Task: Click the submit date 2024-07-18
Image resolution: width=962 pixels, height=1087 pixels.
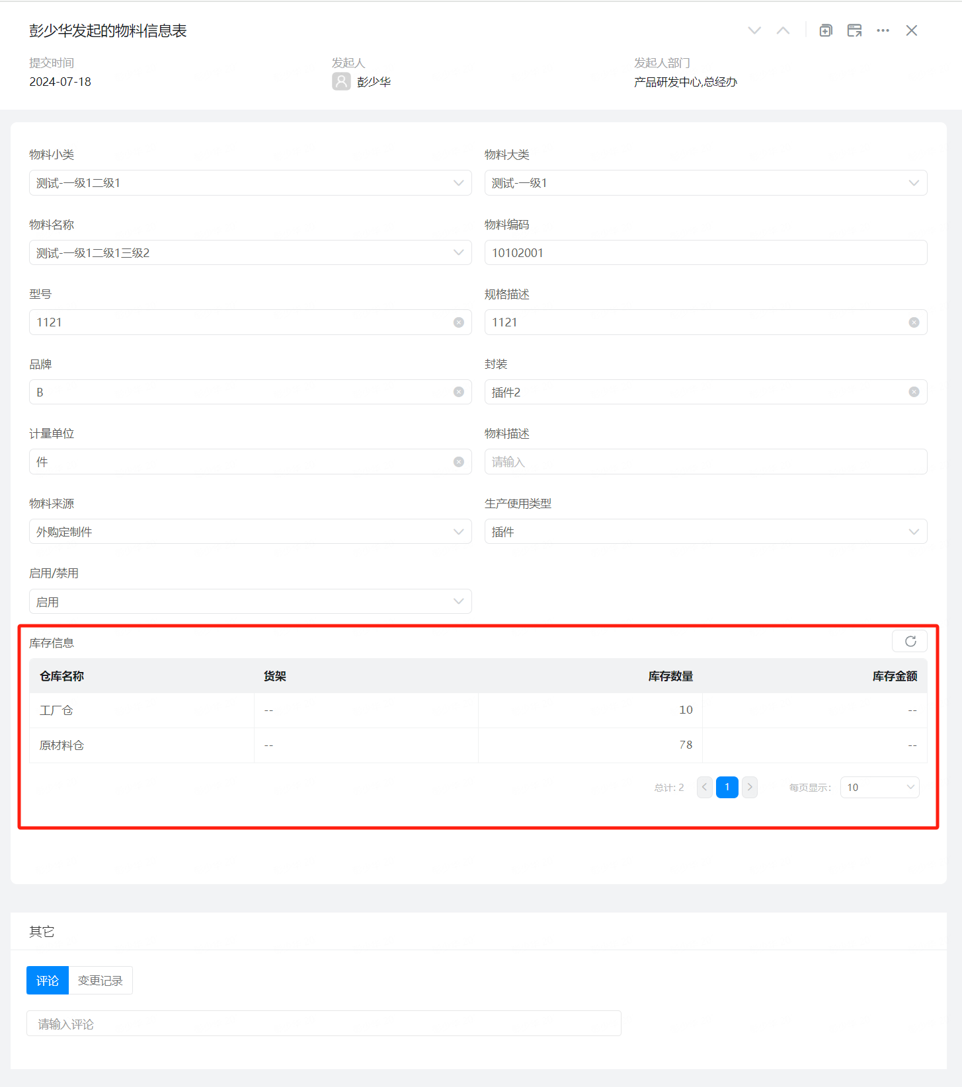Action: tap(60, 82)
